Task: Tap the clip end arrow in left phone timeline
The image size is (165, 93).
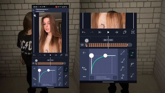Action: [64, 63]
